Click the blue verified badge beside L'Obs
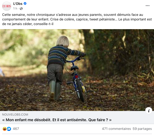This screenshot has width=154, height=135. (x=25, y=4)
